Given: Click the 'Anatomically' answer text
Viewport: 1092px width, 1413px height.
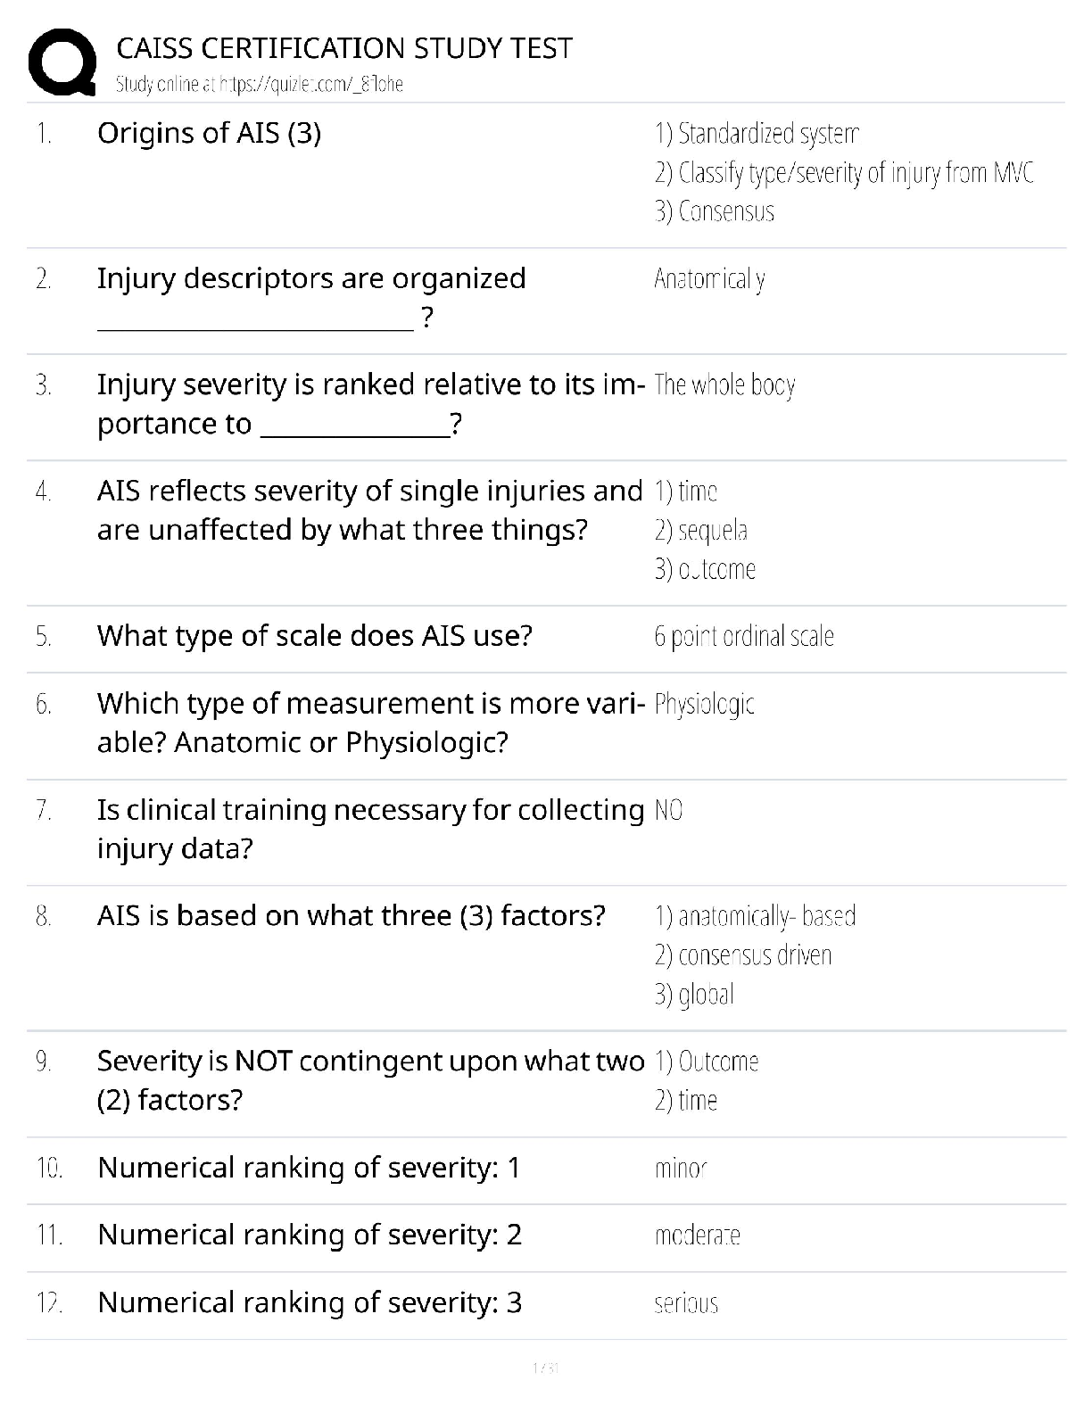Looking at the screenshot, I should [709, 279].
